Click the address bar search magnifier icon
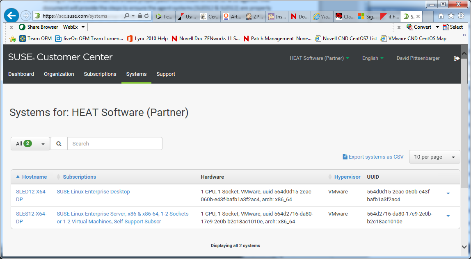The image size is (471, 259). pos(127,16)
